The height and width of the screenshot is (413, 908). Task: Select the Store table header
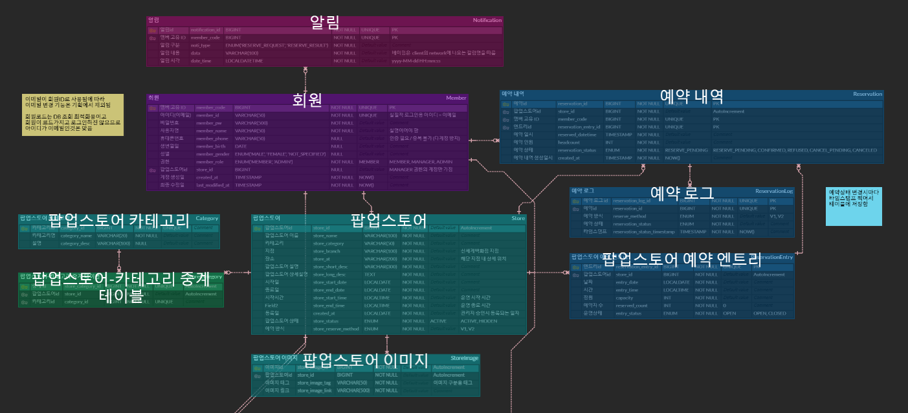point(389,219)
